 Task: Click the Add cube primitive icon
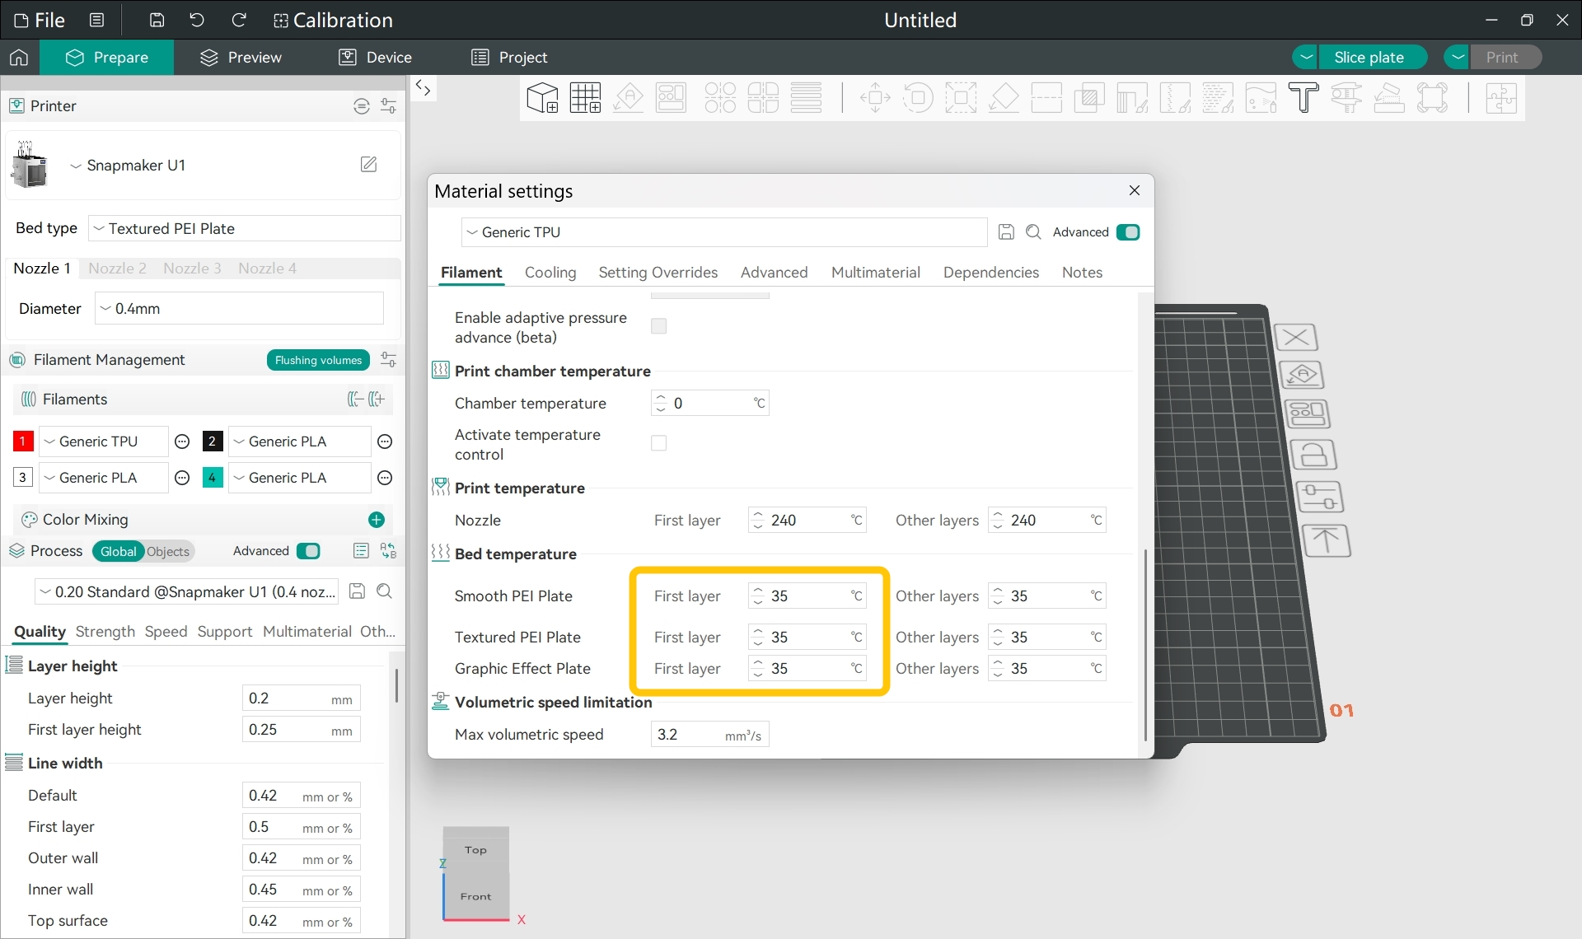point(542,98)
